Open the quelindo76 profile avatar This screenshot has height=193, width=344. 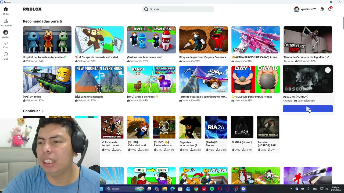(x=296, y=9)
